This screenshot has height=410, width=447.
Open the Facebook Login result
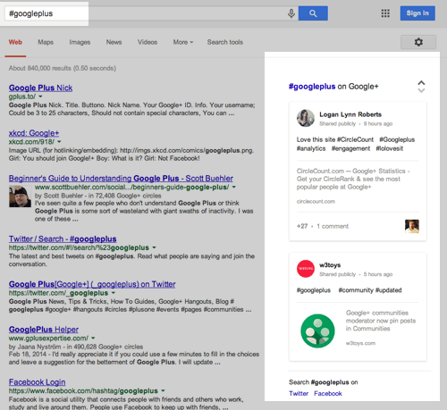(x=37, y=382)
